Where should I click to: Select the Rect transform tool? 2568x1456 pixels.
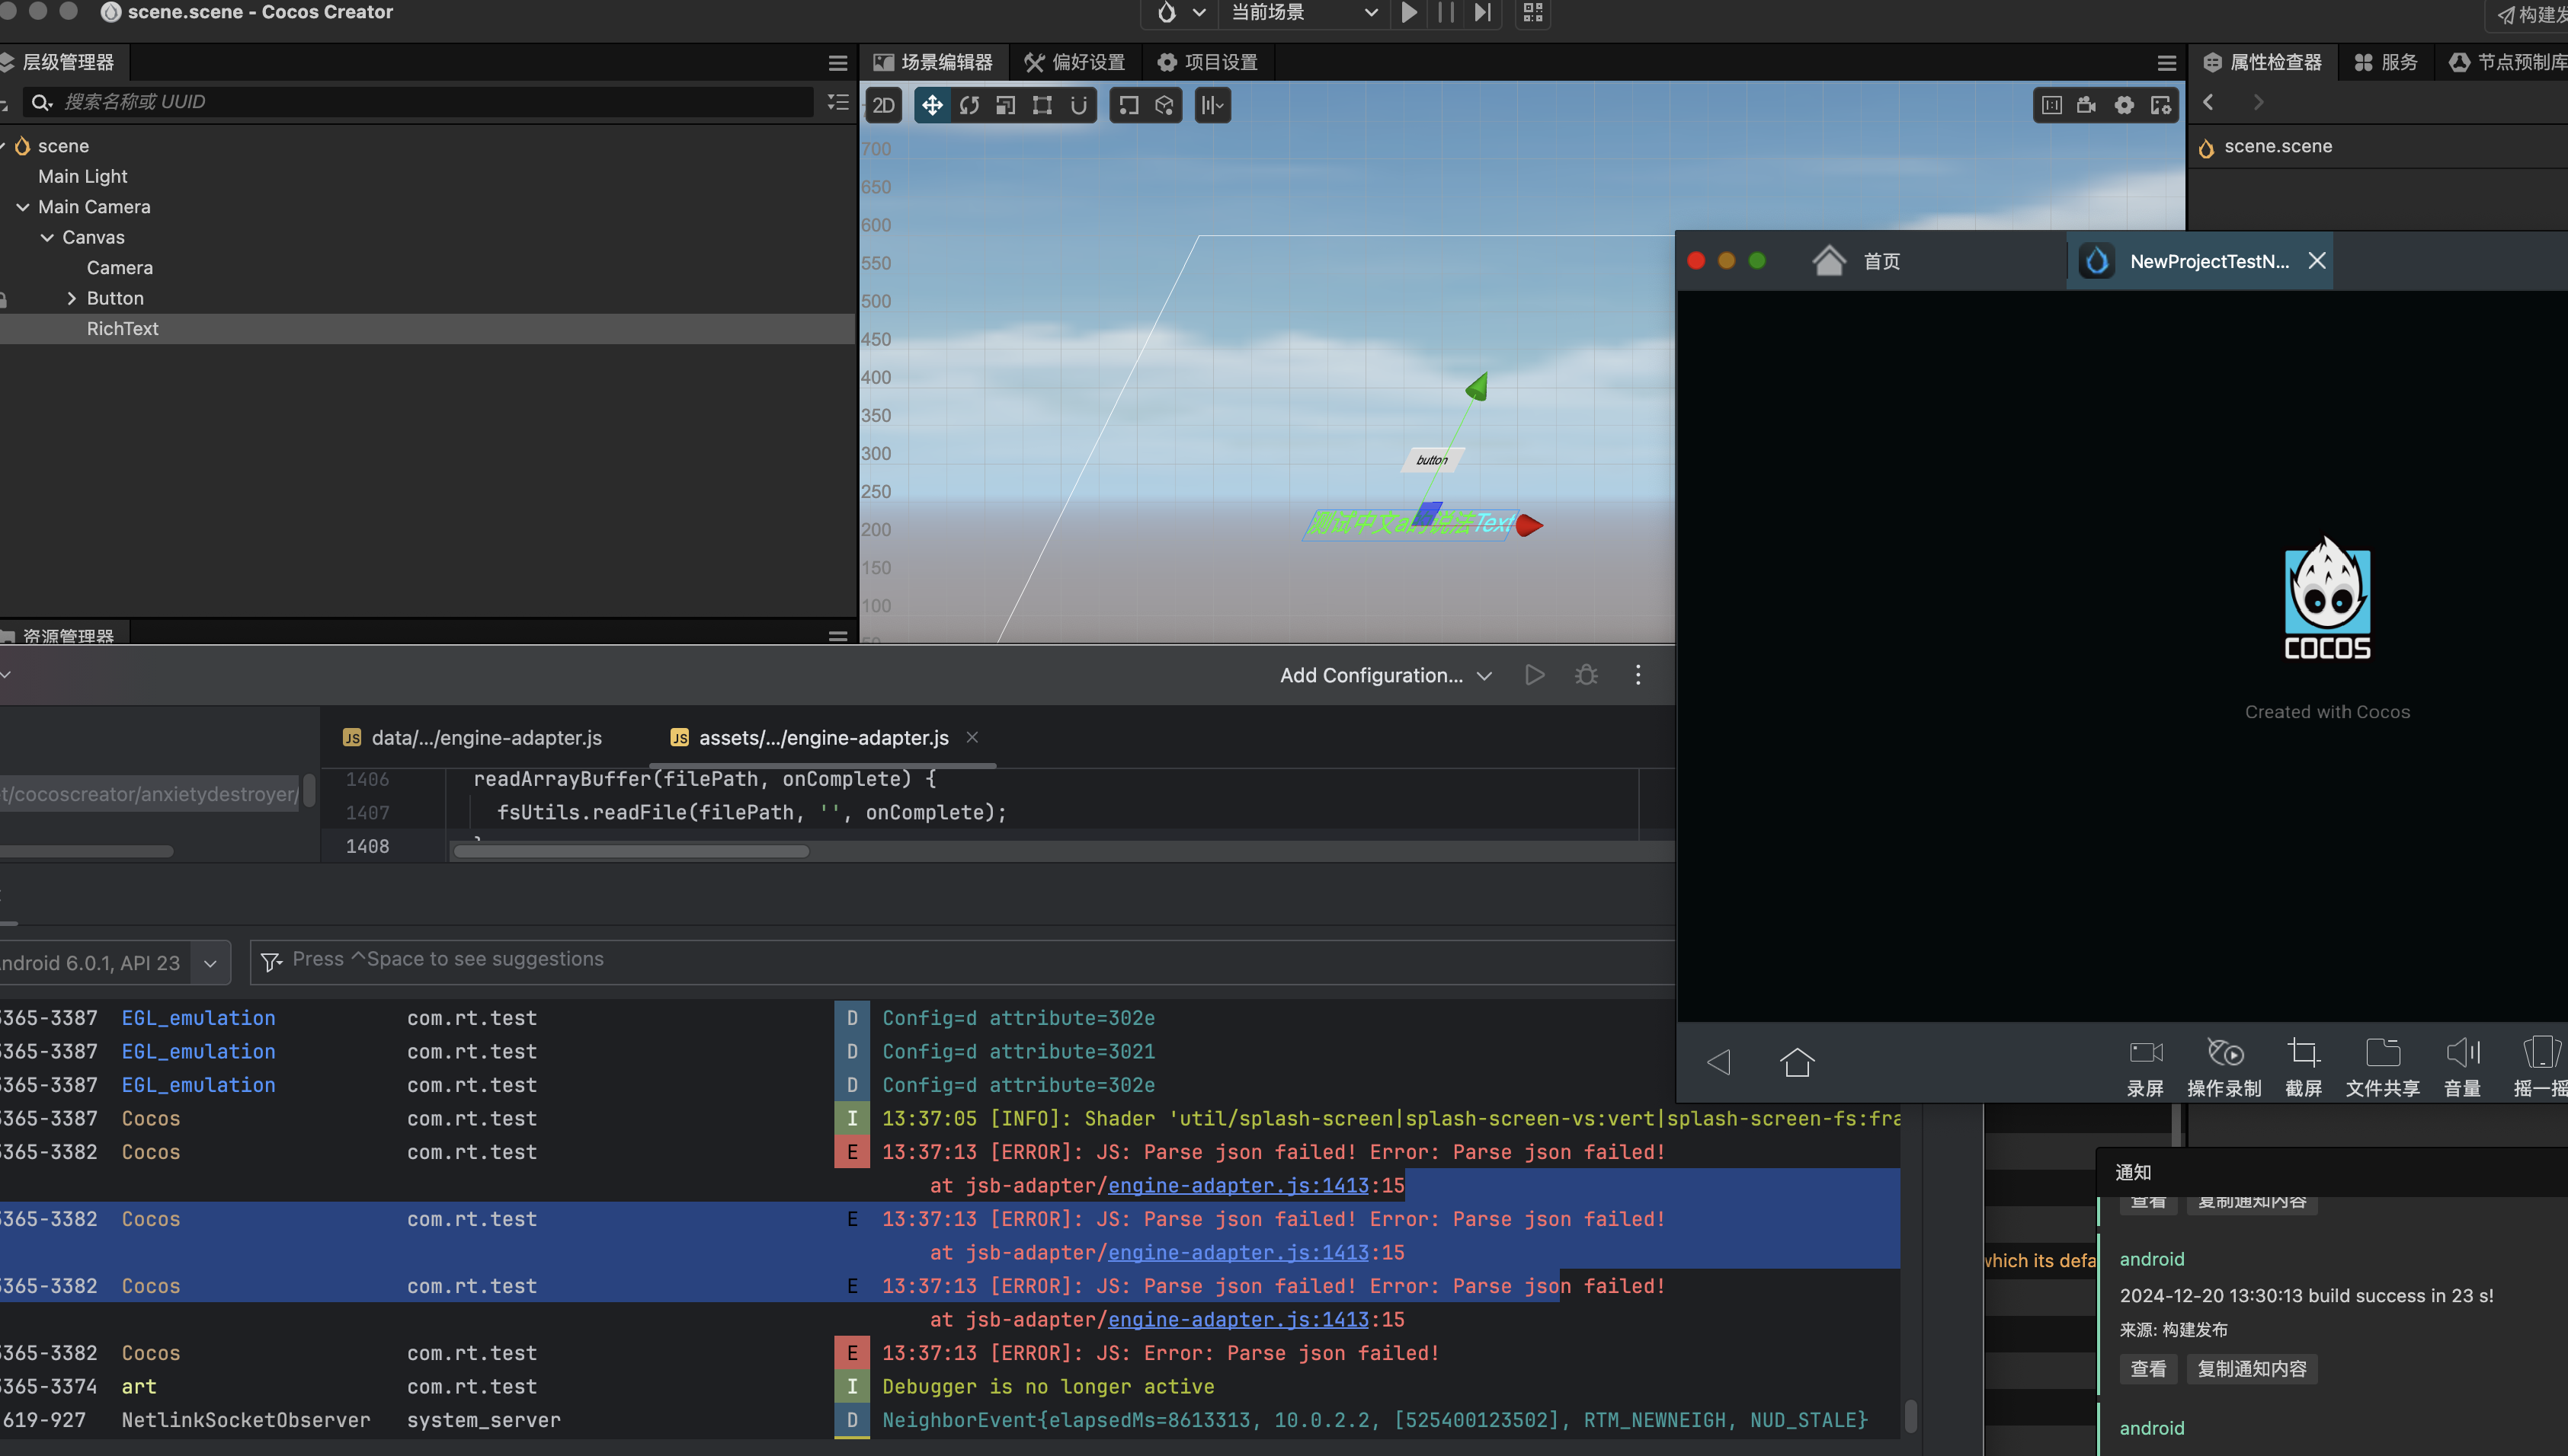tap(1042, 105)
